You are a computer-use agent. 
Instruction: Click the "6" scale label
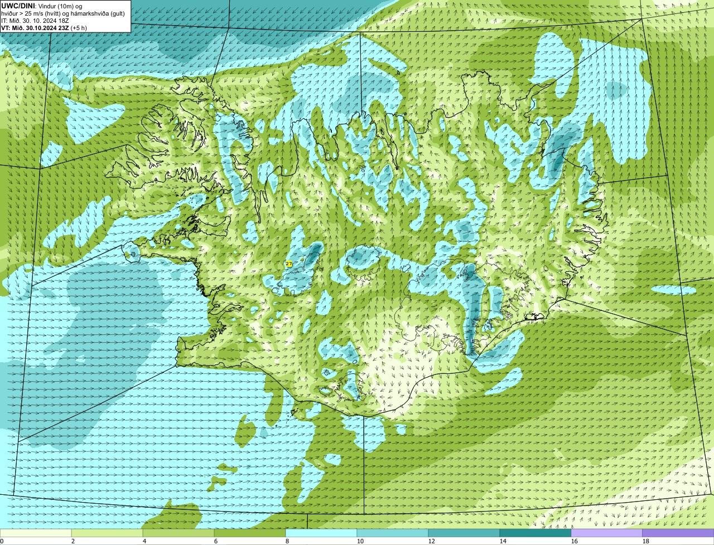click(216, 541)
